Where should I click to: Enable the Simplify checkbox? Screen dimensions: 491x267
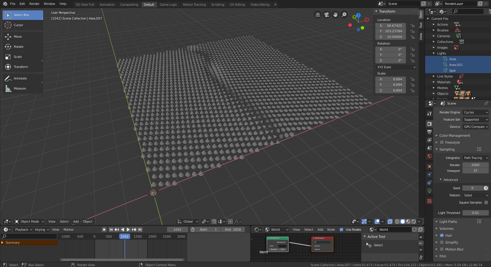(442, 242)
